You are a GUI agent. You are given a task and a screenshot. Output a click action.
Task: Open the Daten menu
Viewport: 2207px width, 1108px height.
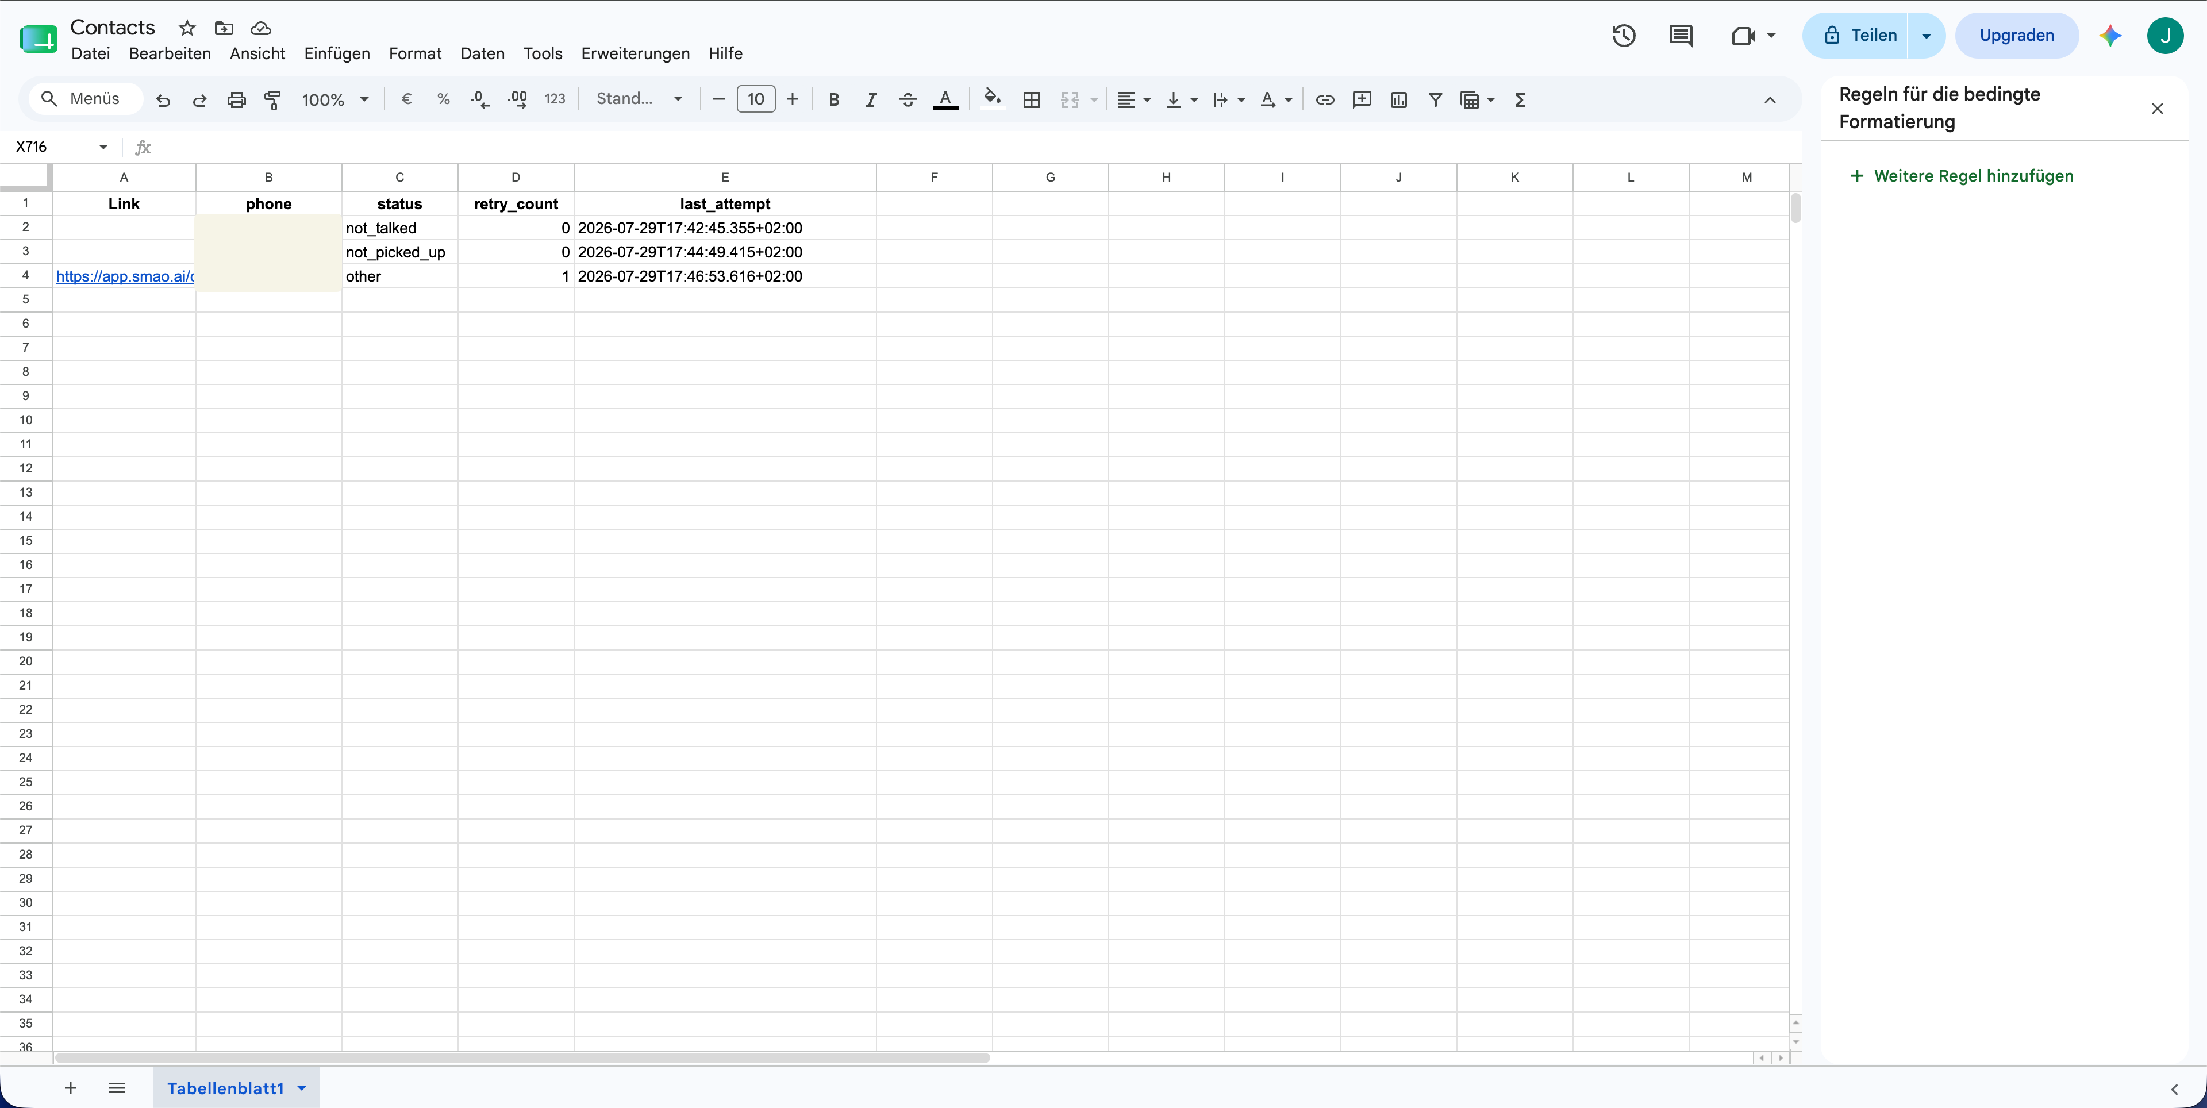(x=482, y=53)
